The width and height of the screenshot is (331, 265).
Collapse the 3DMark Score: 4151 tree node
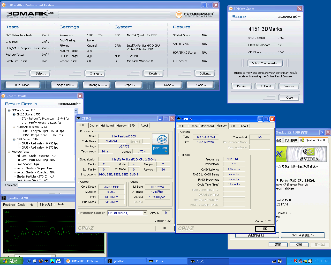pyautogui.click(x=9, y=110)
